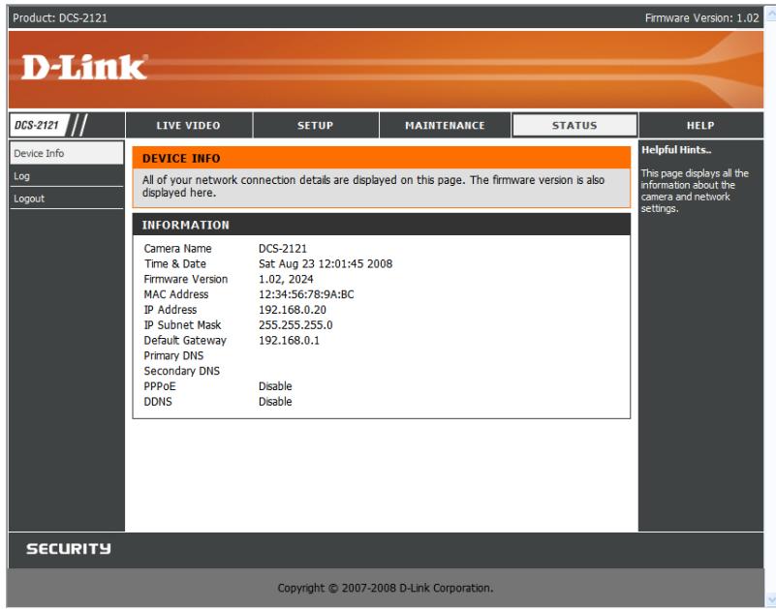Click the time value Sat Aug 23 12:01:45 2008
776x609 pixels.
(326, 263)
